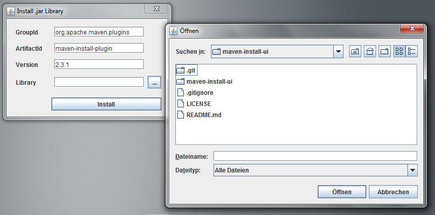
Task: Click the Abbrechen button
Action: [x=393, y=192]
